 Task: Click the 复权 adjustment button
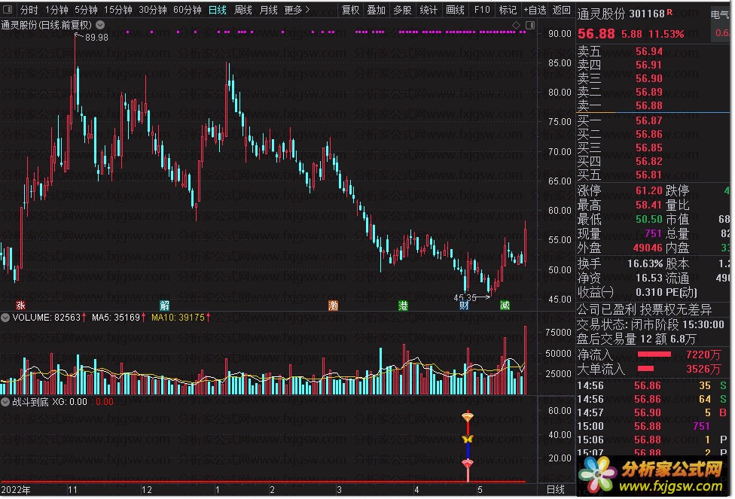[x=351, y=10]
